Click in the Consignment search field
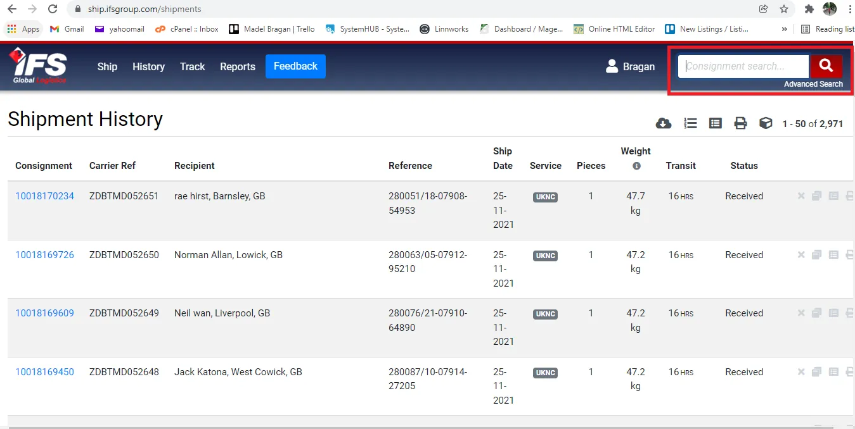The image size is (855, 429). 743,66
